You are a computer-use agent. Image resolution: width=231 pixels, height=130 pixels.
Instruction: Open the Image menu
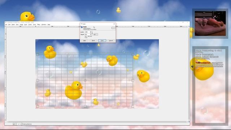click(21, 25)
